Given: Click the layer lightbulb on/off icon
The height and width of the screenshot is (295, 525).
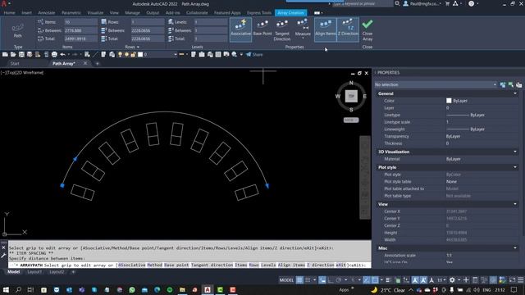Looking at the screenshot, I should pyautogui.click(x=120, y=55).
